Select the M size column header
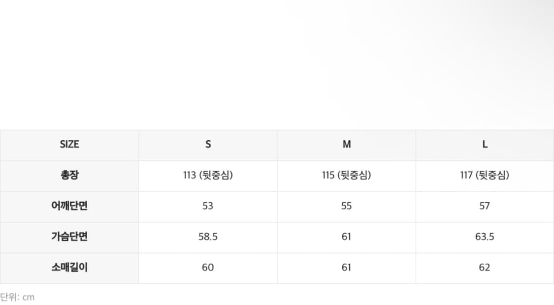The height and width of the screenshot is (305, 554). coord(347,145)
